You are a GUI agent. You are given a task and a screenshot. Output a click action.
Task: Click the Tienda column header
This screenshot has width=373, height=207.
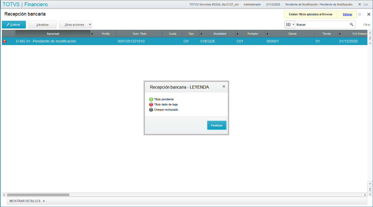tap(326, 34)
